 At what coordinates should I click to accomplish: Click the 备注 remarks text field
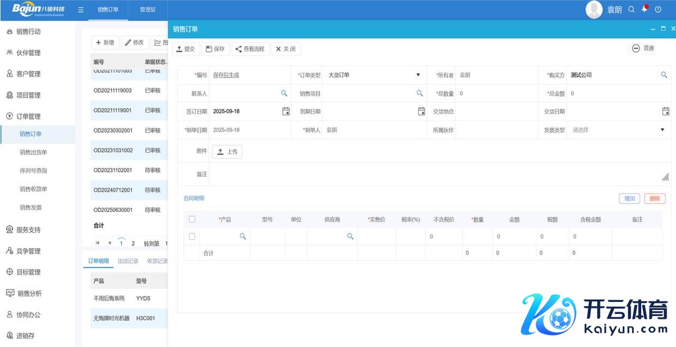coord(435,174)
